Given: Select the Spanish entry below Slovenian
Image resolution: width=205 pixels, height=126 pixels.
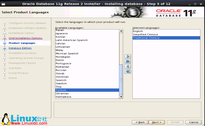Looking at the screenshot, I should (87, 80).
